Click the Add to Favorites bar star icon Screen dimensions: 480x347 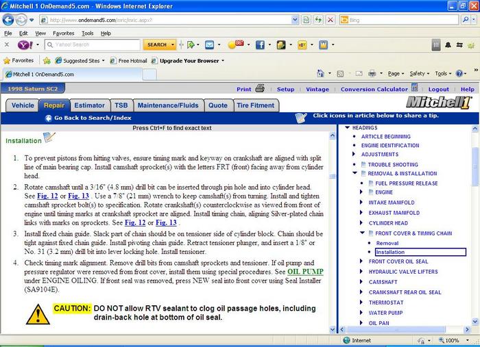pos(47,61)
